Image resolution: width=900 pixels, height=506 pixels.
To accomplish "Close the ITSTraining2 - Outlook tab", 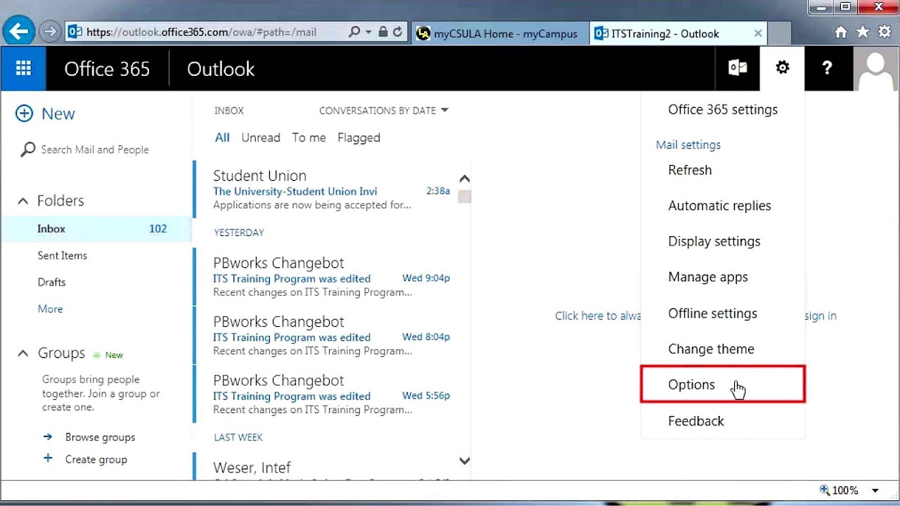I will coord(758,33).
